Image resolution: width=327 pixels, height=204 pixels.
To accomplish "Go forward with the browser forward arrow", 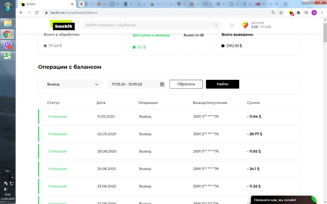I will point(29,12).
